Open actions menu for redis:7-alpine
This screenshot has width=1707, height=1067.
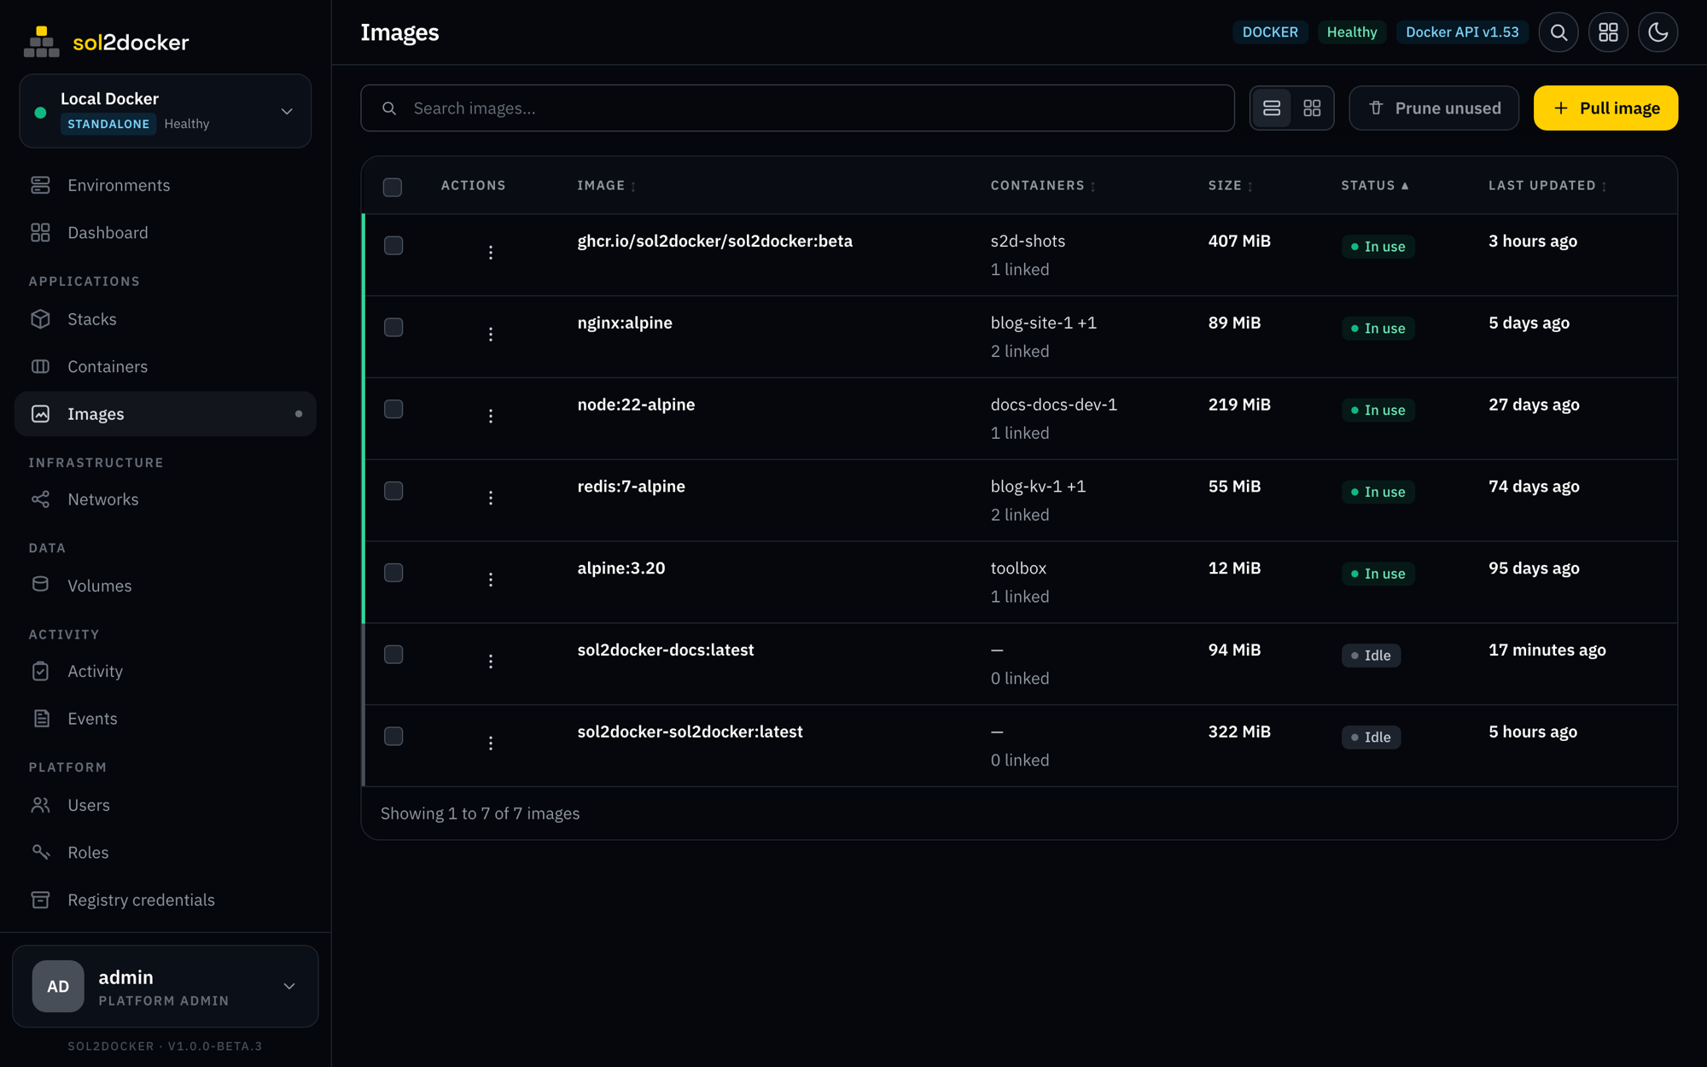[491, 498]
